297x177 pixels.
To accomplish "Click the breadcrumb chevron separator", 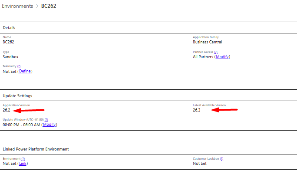I will [x=37, y=7].
